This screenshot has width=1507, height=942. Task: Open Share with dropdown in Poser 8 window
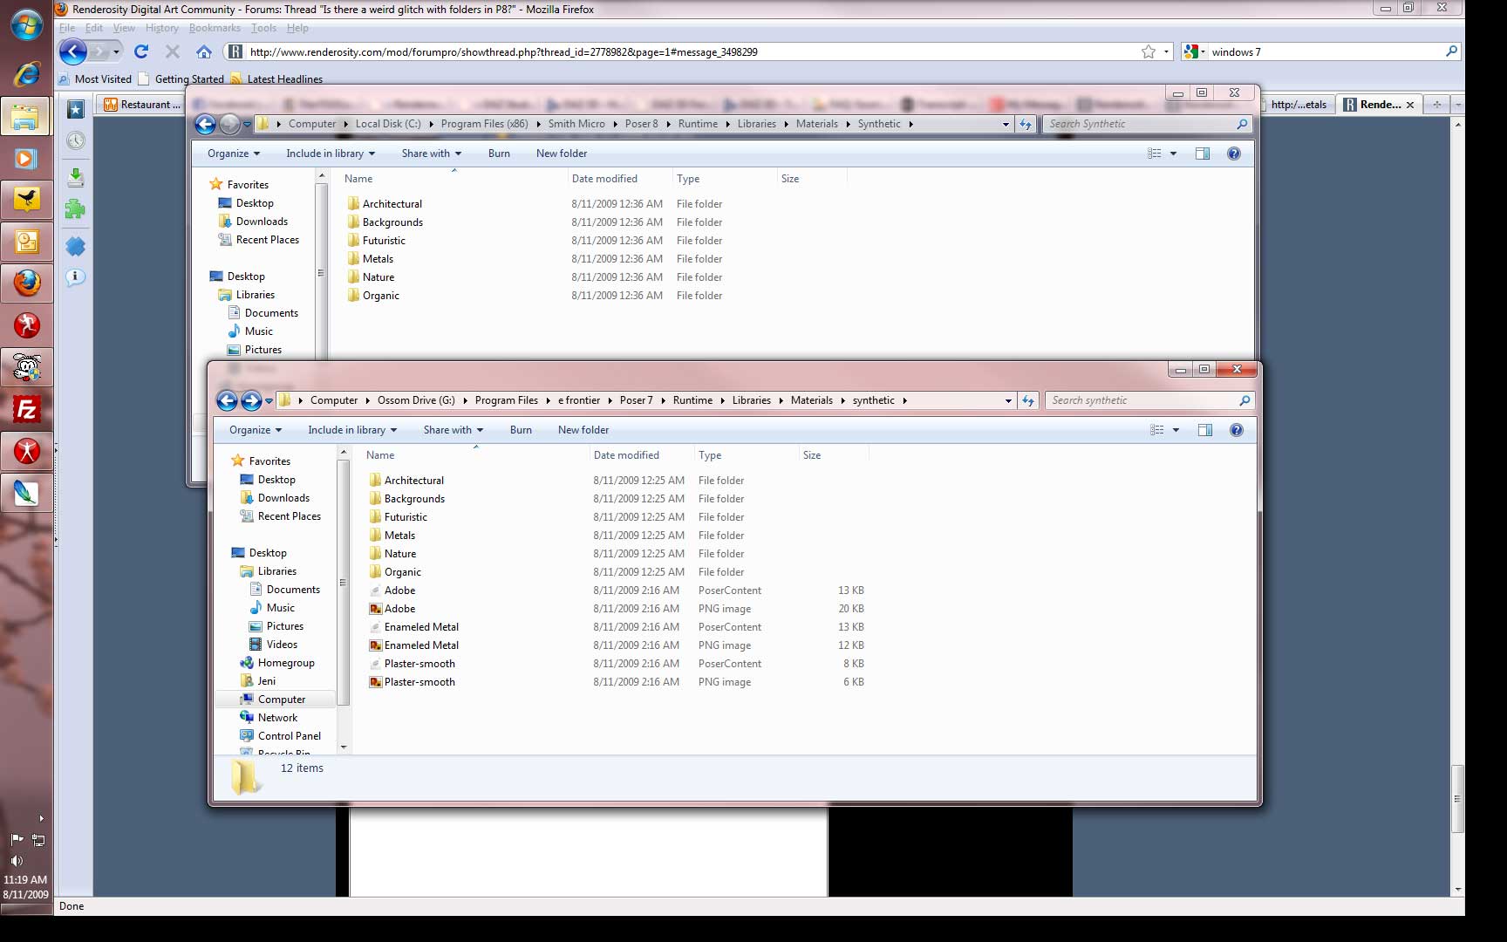pos(432,154)
